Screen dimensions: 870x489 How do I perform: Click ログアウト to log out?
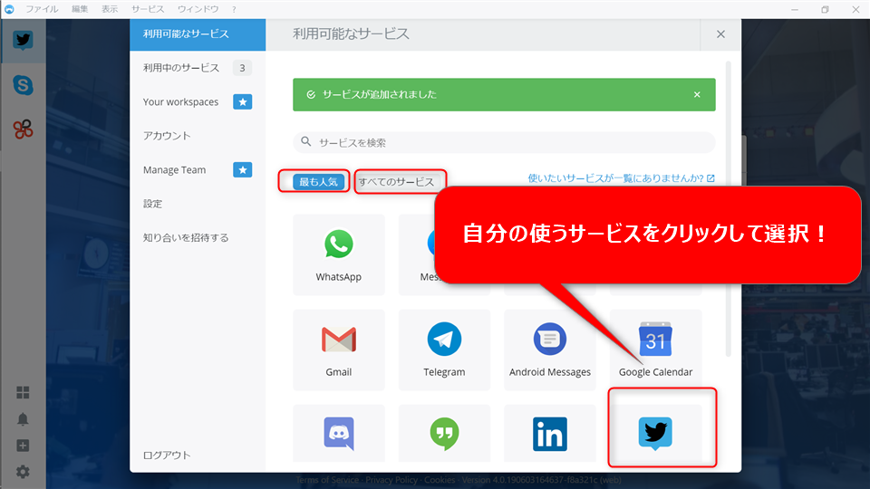[x=167, y=455]
